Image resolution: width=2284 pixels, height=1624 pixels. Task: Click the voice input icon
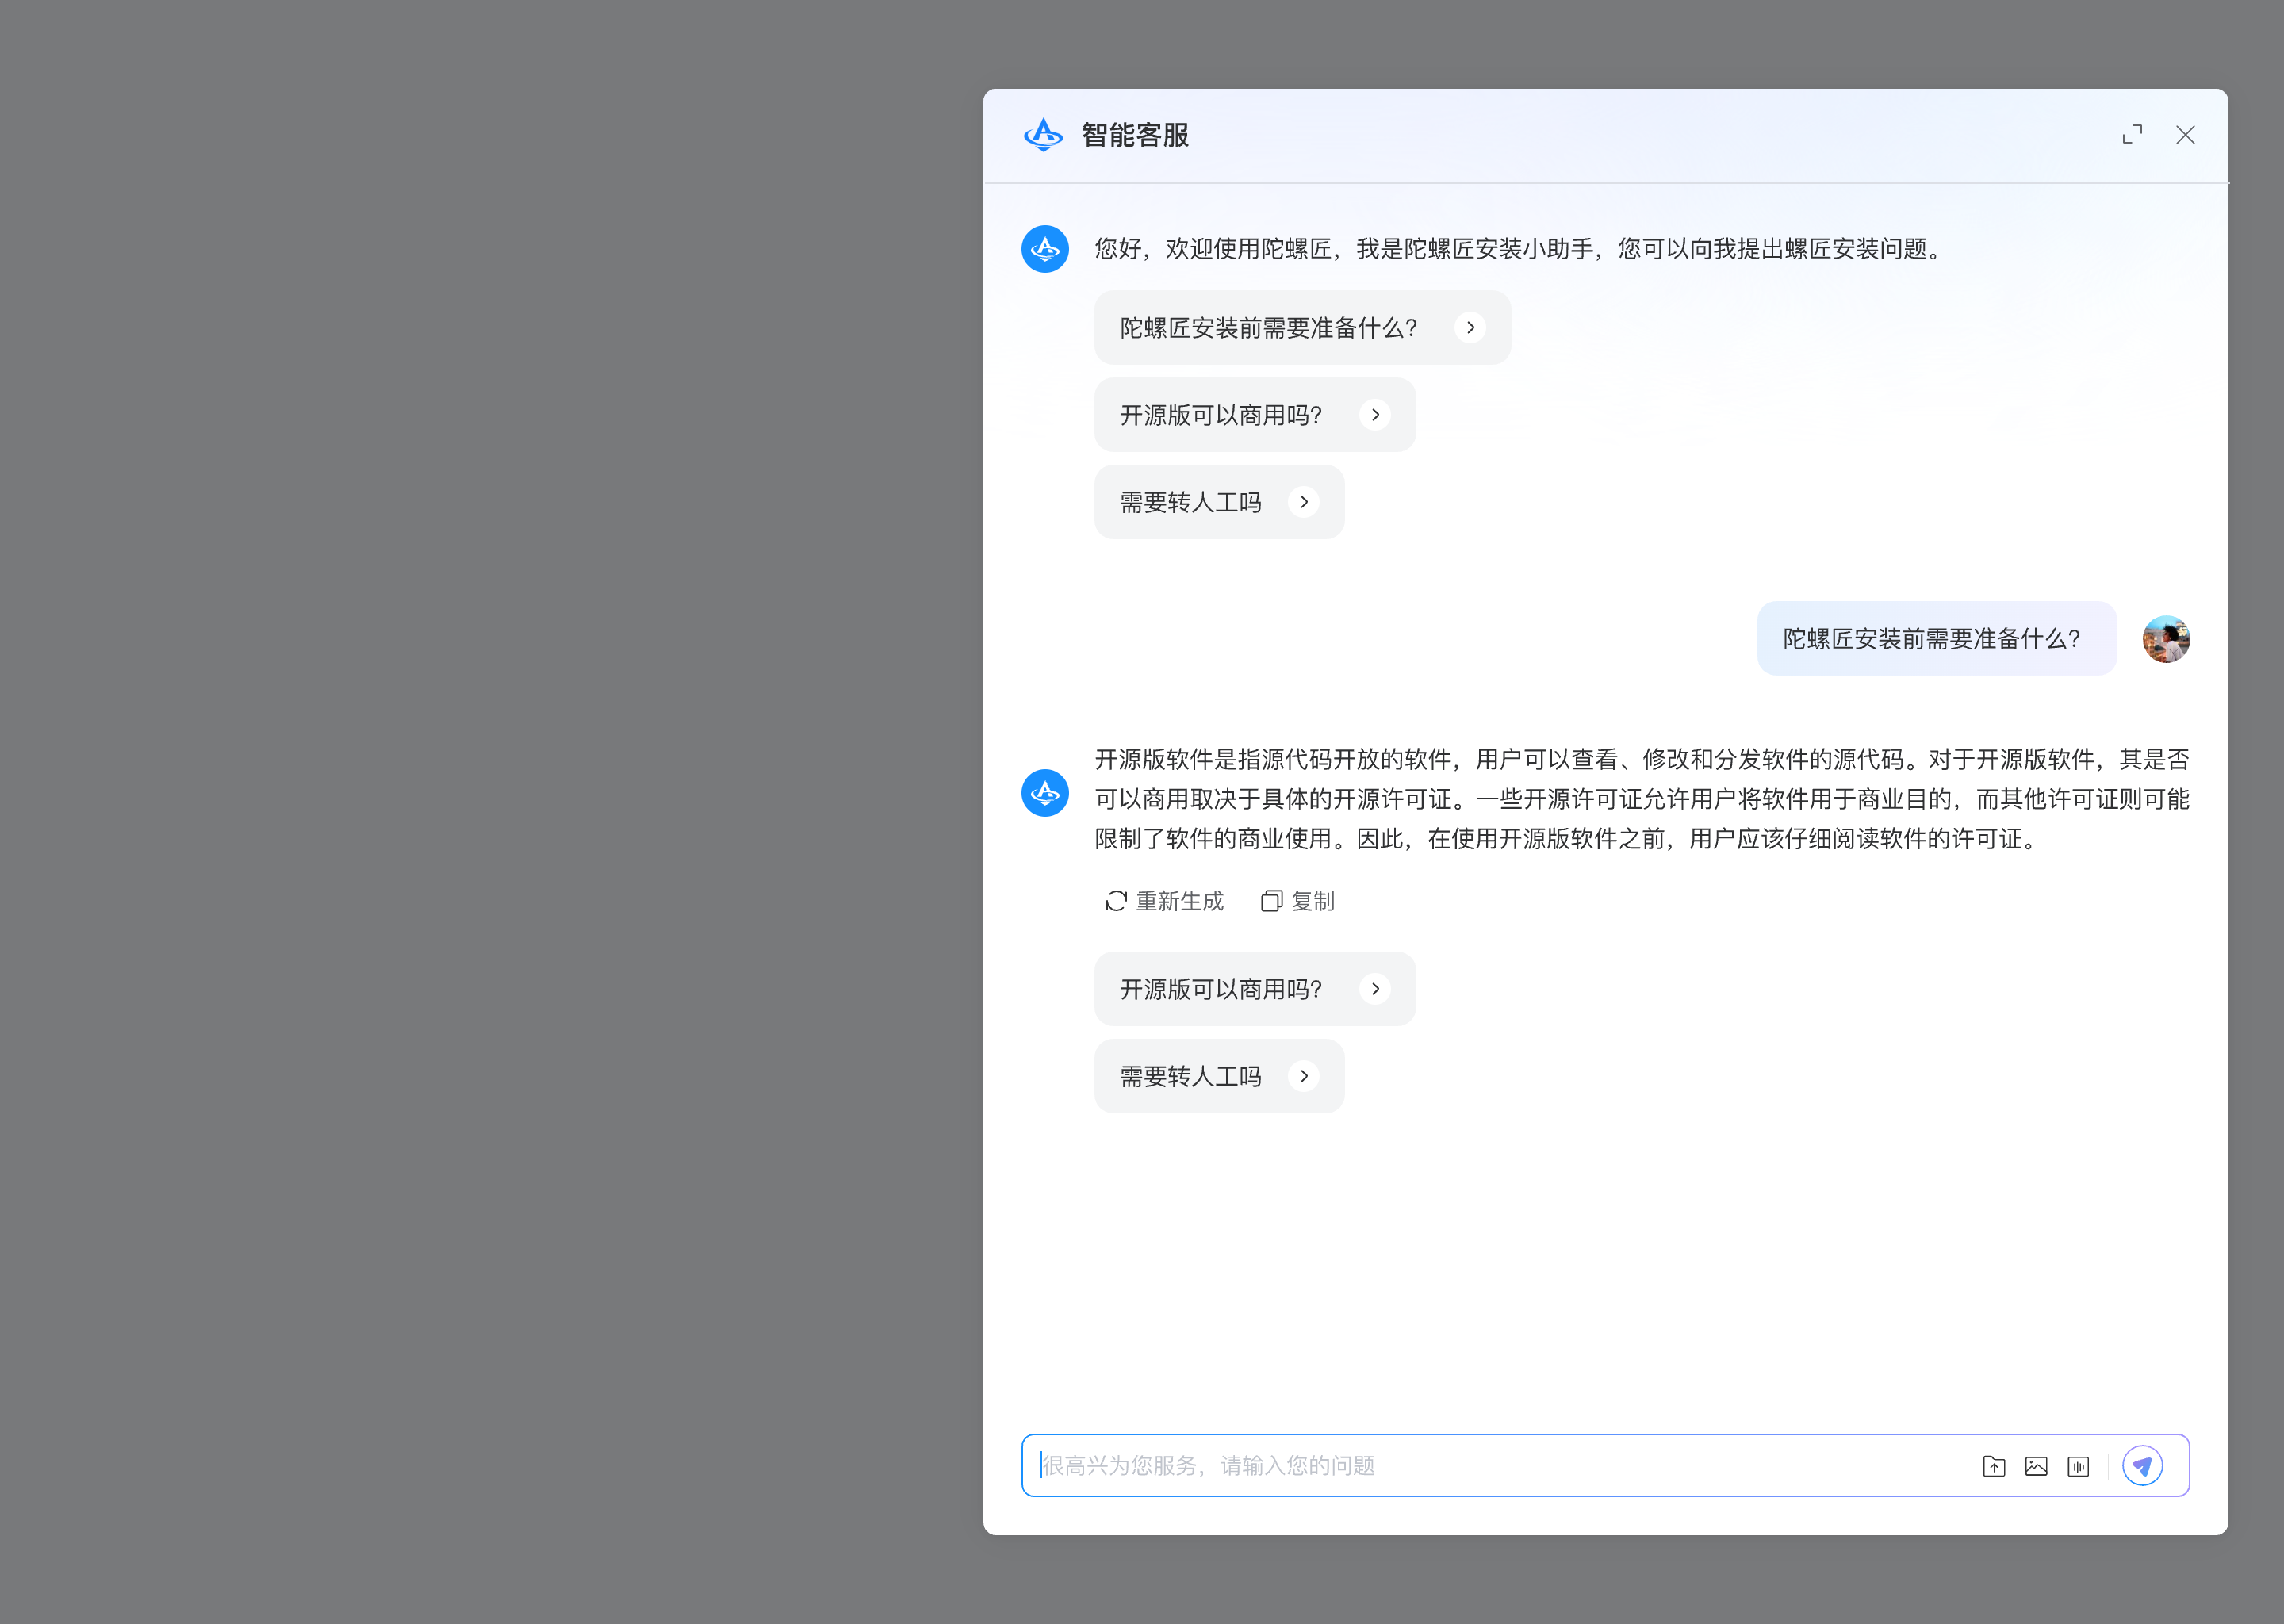tap(2078, 1467)
